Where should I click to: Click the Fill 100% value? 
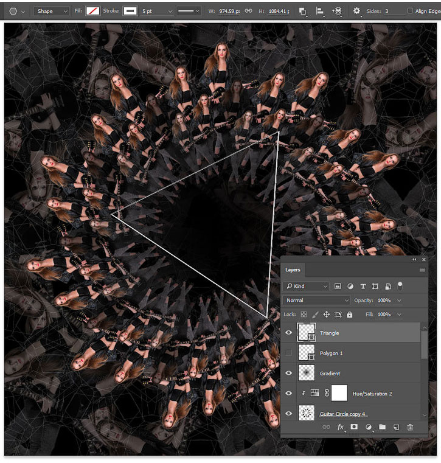384,315
